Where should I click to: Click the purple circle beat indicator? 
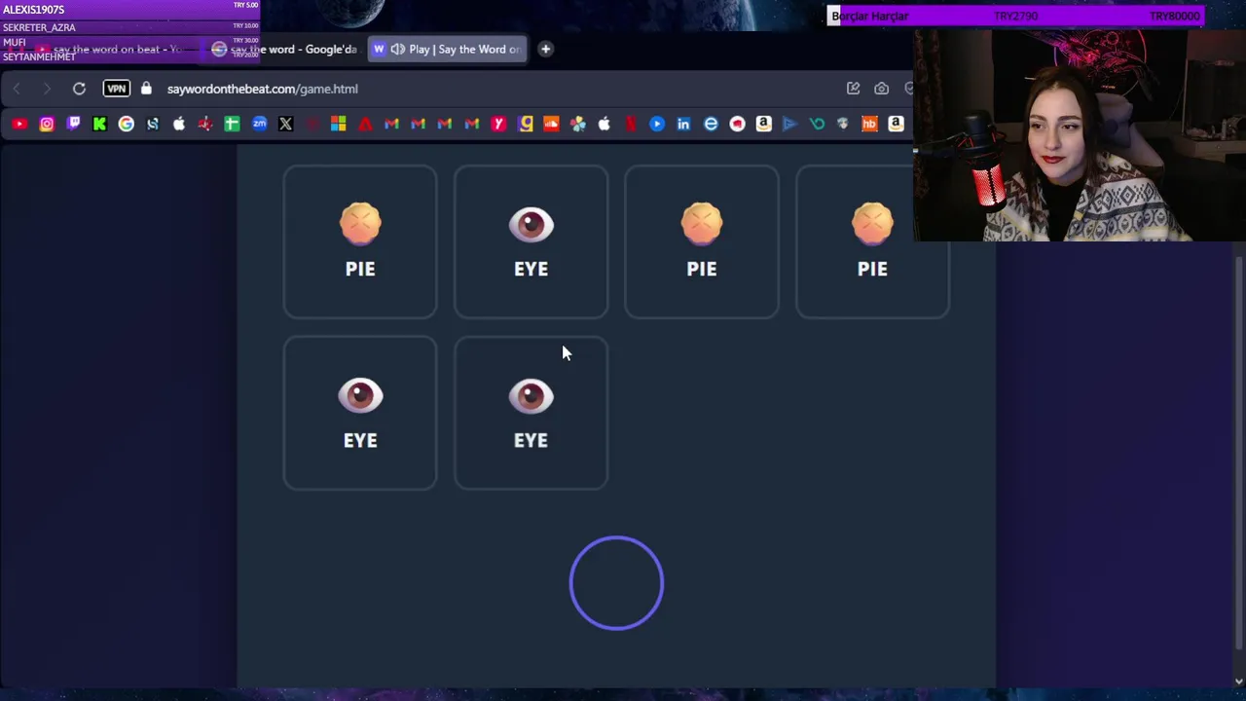pyautogui.click(x=616, y=583)
